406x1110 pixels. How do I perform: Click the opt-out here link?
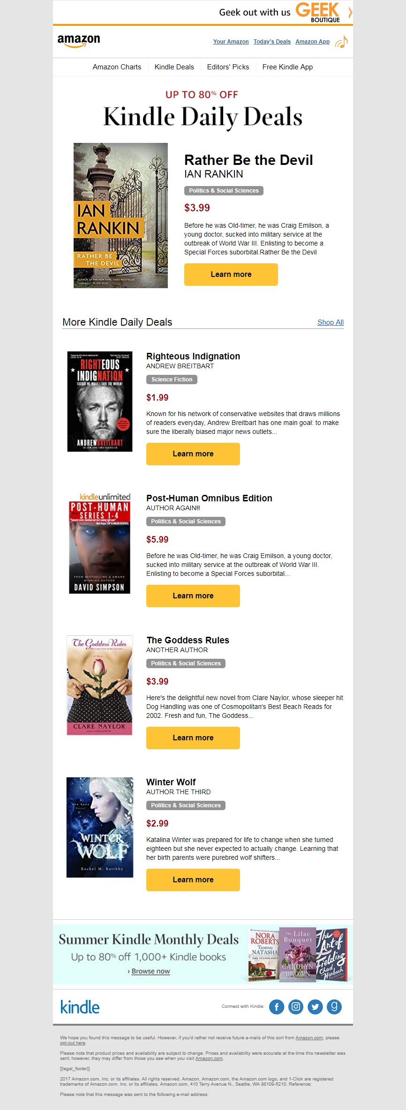pyautogui.click(x=73, y=1043)
